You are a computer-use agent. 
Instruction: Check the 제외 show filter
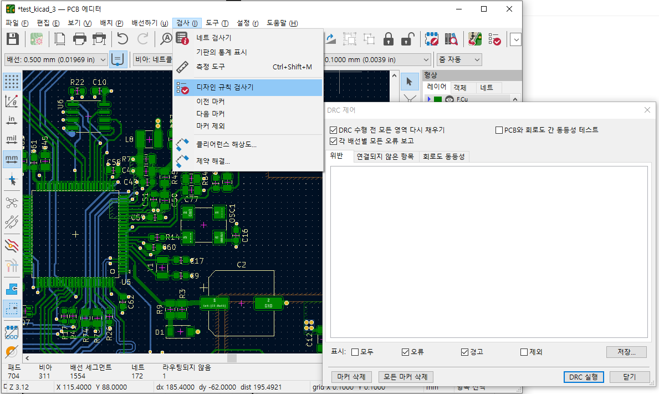[x=524, y=352]
